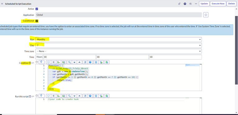This screenshot has height=115, width=238.
Task: Click last icon in Run this script toolbar
Action: 107,96
